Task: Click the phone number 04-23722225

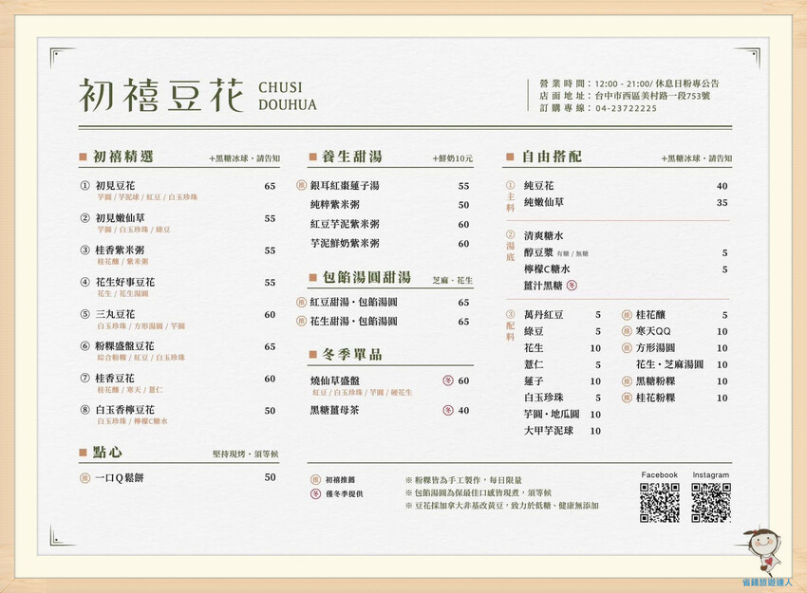Action: [625, 108]
